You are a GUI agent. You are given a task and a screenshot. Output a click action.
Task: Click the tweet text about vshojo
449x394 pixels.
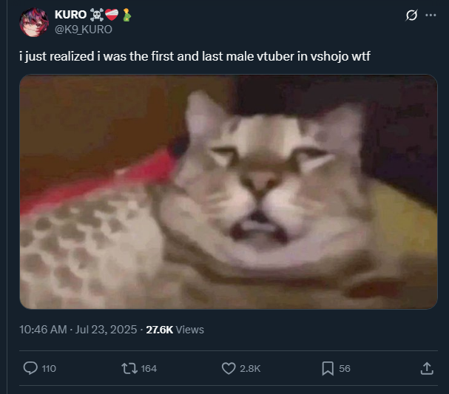coord(195,56)
